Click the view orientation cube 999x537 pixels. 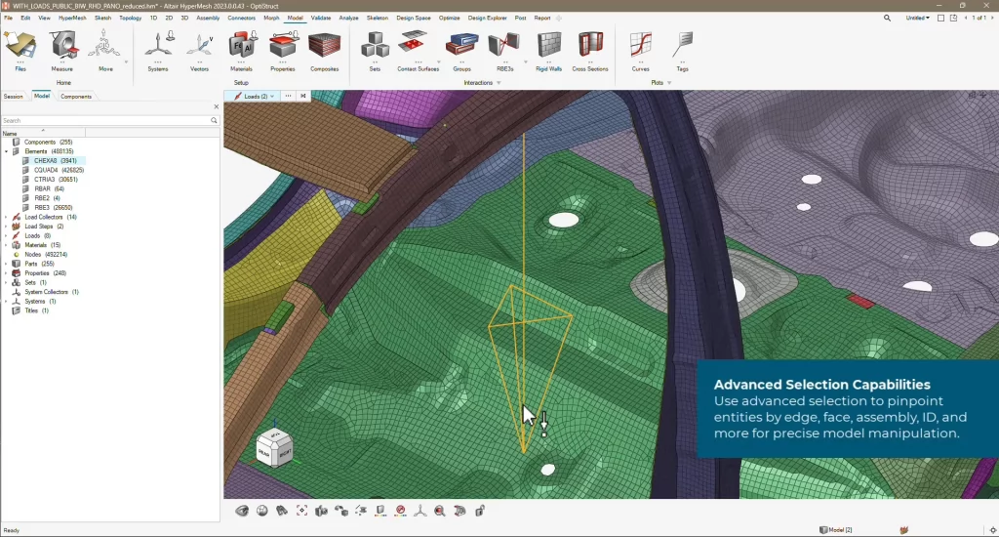(x=274, y=448)
